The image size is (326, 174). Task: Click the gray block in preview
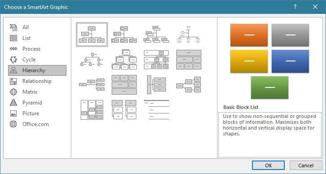tap(290, 35)
